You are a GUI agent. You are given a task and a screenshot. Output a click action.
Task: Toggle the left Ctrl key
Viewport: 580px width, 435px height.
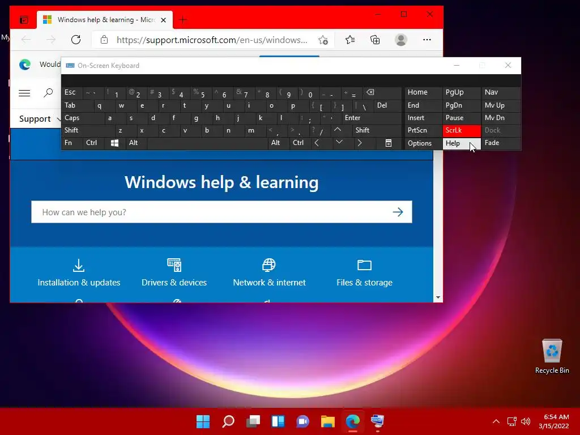click(x=94, y=143)
